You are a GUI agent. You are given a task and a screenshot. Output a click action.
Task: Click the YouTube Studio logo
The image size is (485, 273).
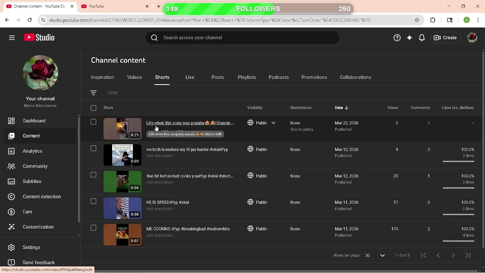click(39, 38)
